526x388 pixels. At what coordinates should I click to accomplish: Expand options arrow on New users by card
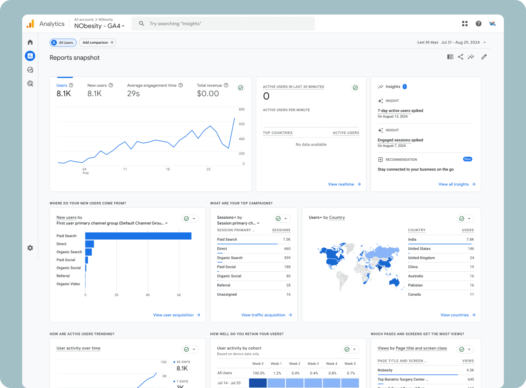[x=194, y=219]
